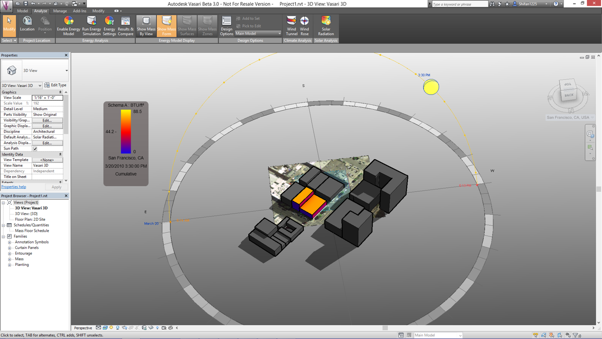Click the View Scale input field
The image size is (602, 339).
47,98
